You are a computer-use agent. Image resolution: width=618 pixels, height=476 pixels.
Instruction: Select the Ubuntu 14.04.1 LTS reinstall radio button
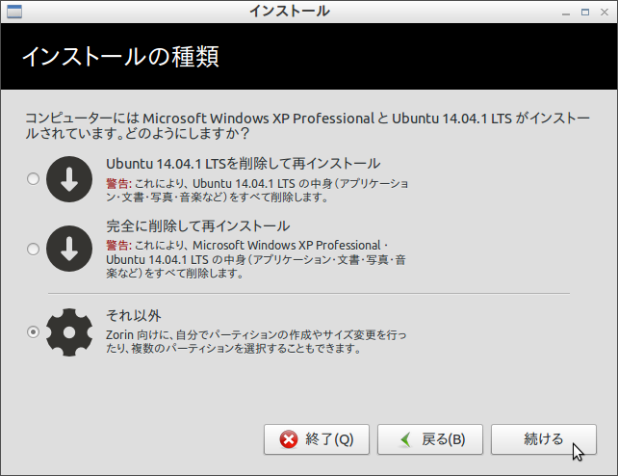(33, 179)
